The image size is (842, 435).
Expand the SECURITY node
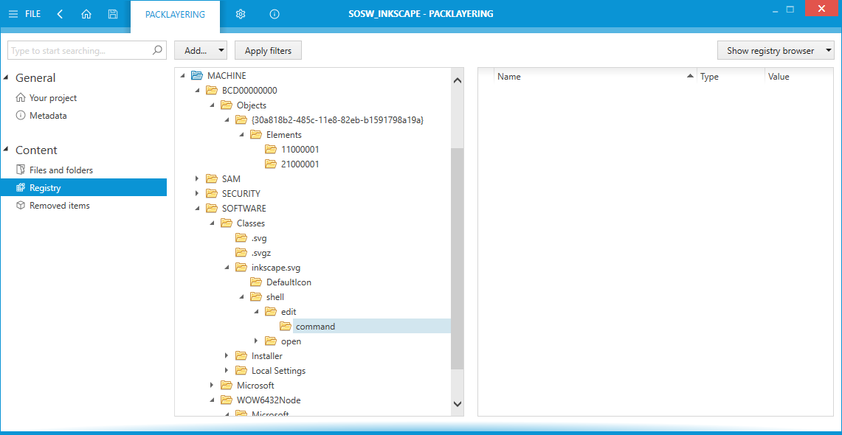tap(197, 193)
